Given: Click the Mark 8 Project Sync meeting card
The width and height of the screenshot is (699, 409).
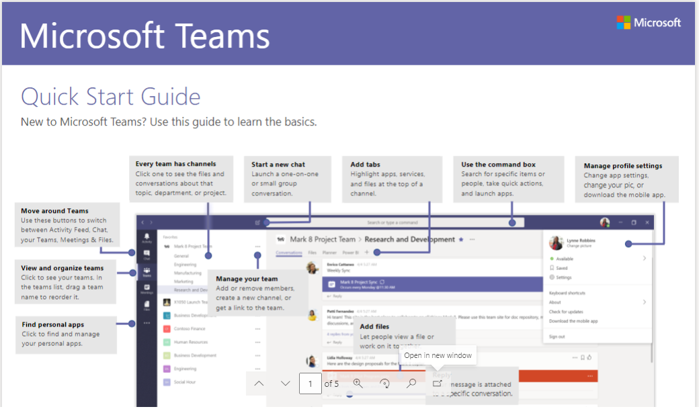Looking at the screenshot, I should click(432, 284).
